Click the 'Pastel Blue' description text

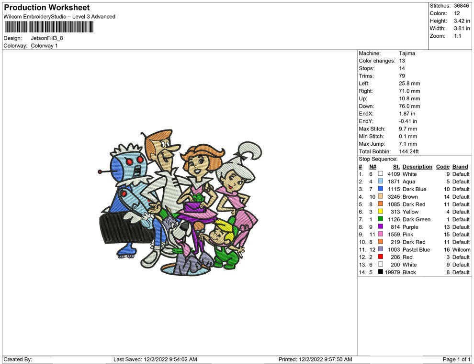click(416, 249)
